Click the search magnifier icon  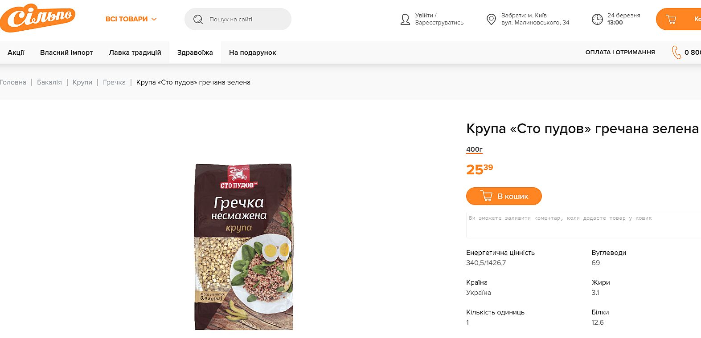tap(198, 20)
